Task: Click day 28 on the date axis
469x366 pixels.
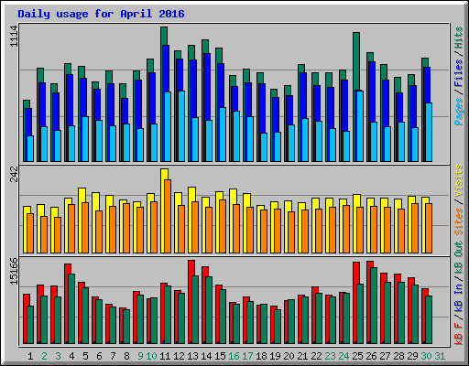Action: click(x=398, y=356)
